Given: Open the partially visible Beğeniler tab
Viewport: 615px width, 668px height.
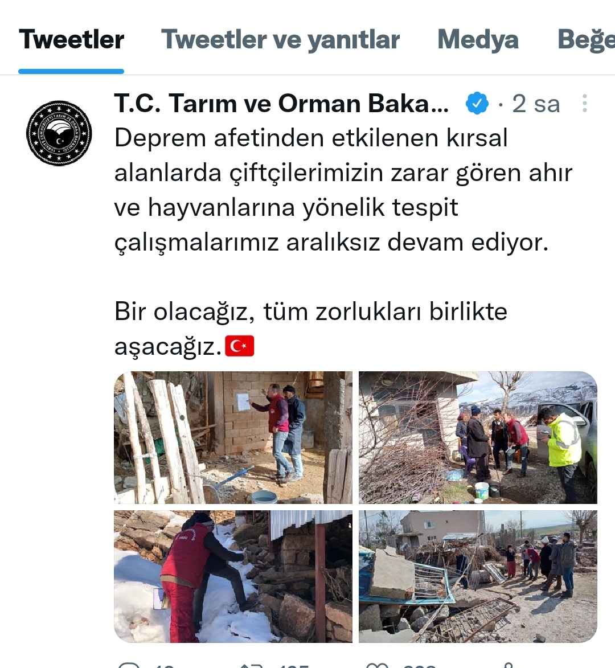Looking at the screenshot, I should 586,40.
